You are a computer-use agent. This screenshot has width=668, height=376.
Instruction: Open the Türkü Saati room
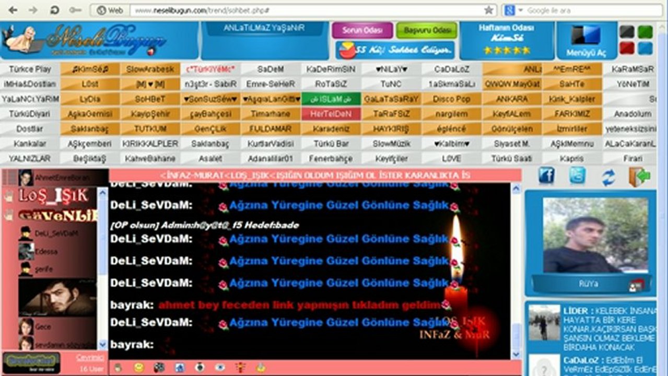pos(511,158)
